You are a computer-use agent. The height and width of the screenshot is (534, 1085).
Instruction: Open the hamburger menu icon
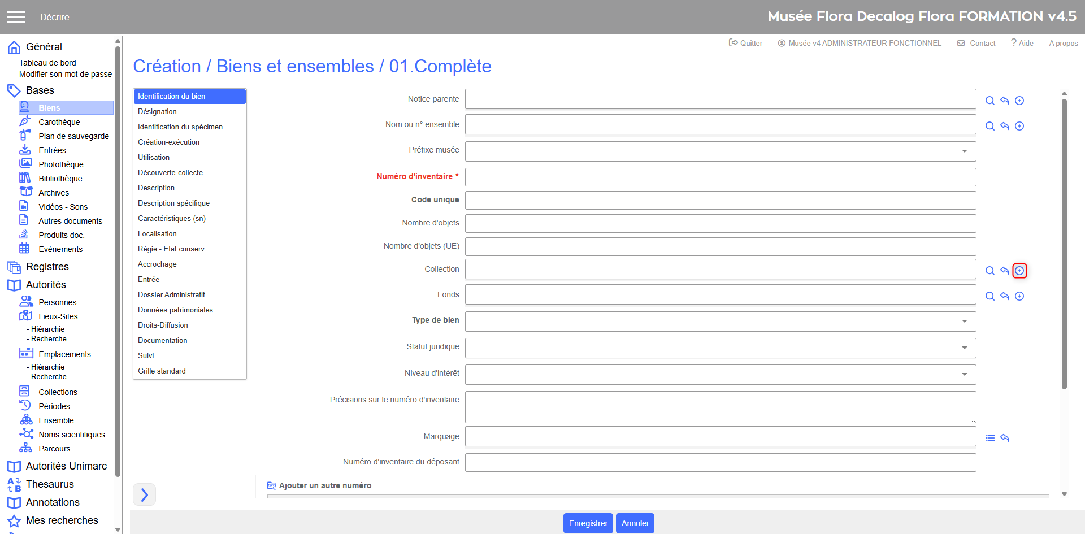tap(16, 17)
